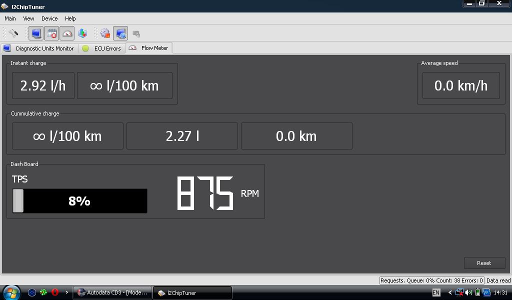Click the Reset button

tap(484, 263)
